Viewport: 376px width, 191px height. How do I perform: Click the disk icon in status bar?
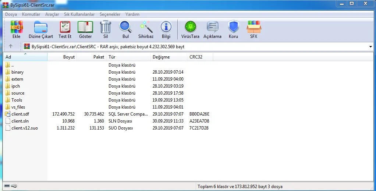pos(7,186)
